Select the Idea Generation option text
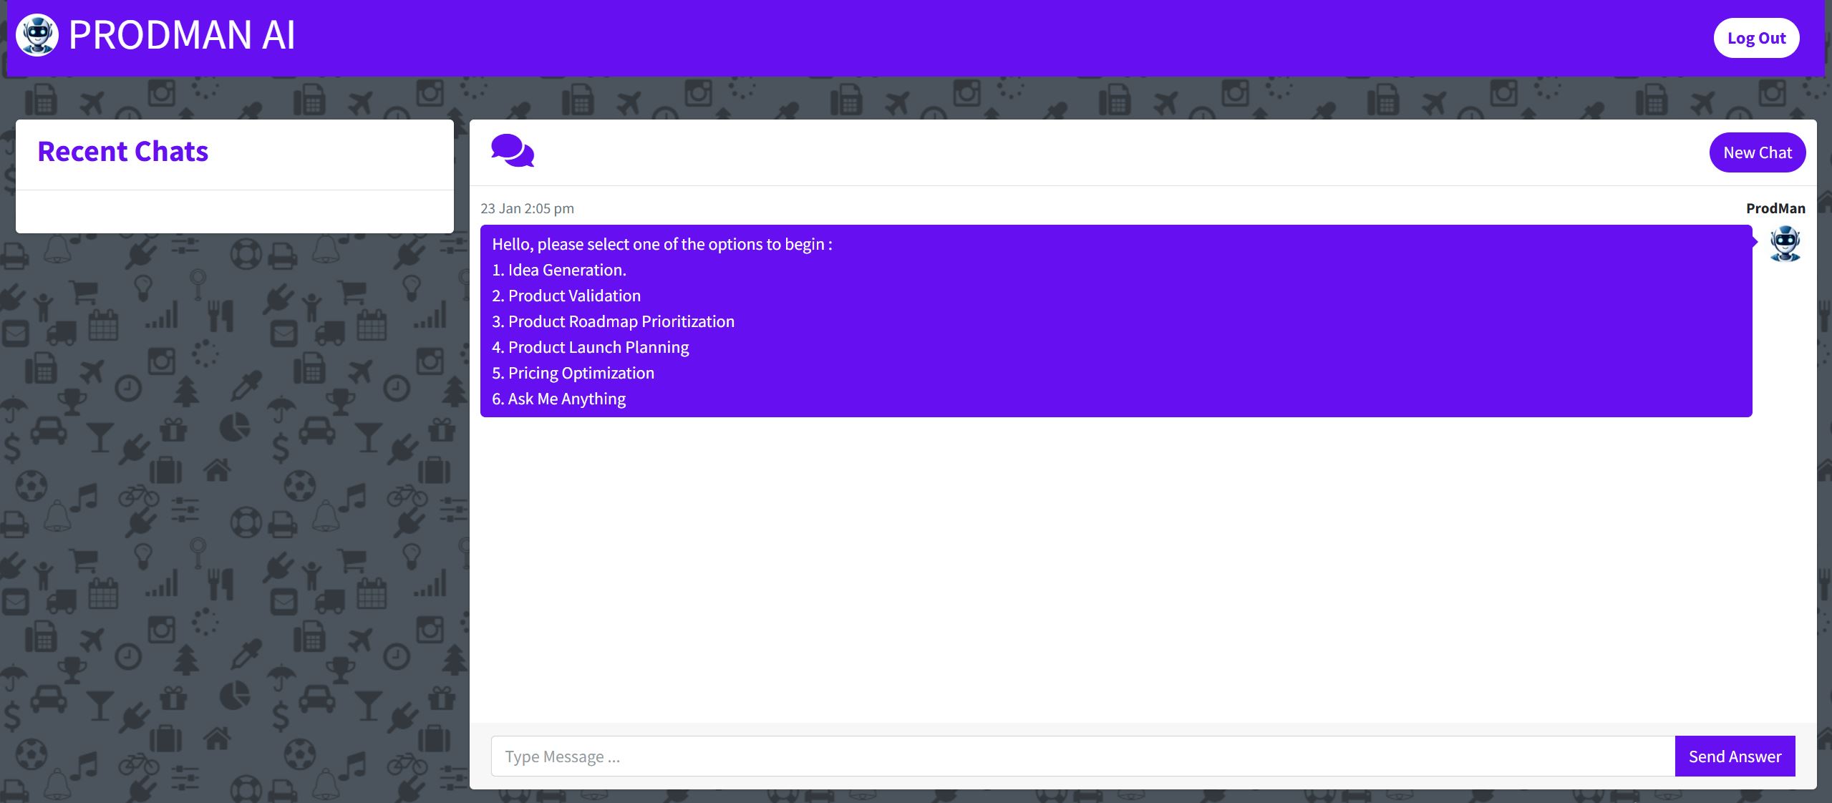Viewport: 1832px width, 803px height. pos(566,270)
